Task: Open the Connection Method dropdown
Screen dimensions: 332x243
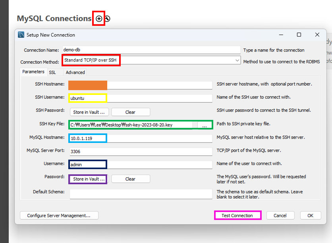Action: (151, 60)
